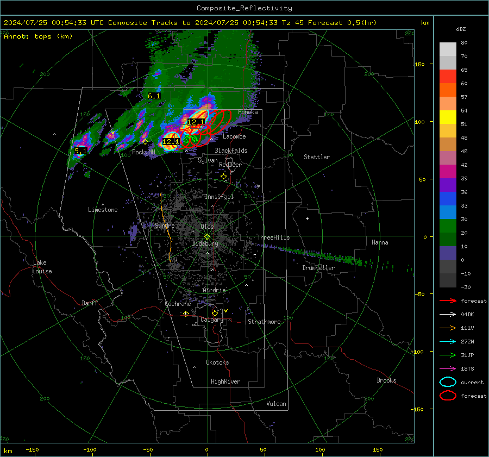Click the Limestone label
Image resolution: width=489 pixels, height=457 pixels.
103,210
